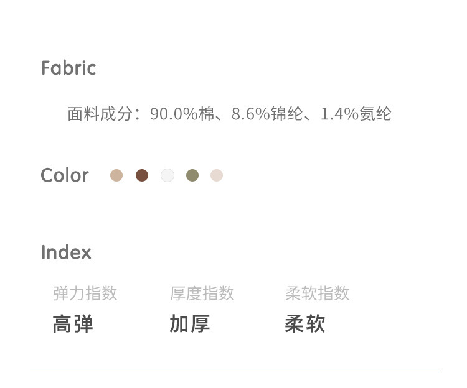Choose the dark brown color swatch
The width and height of the screenshot is (467, 388).
142,175
